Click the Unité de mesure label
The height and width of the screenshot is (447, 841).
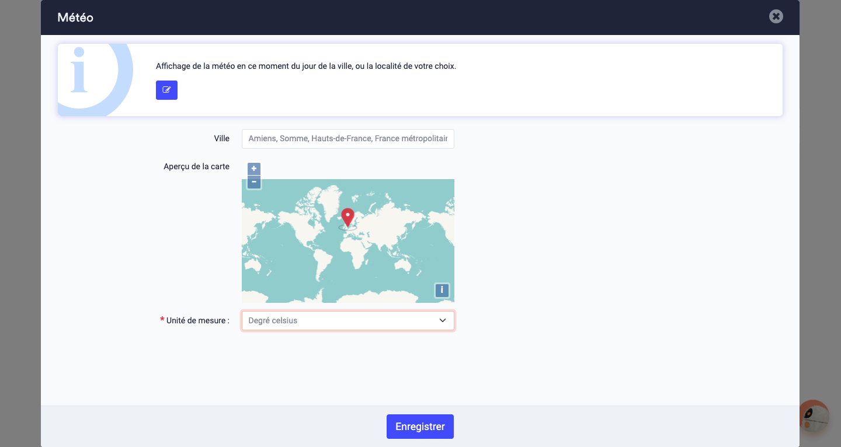pos(197,320)
